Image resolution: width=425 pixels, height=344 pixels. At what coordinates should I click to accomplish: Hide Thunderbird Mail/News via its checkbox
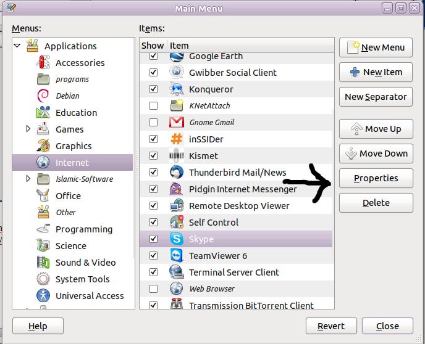point(153,172)
